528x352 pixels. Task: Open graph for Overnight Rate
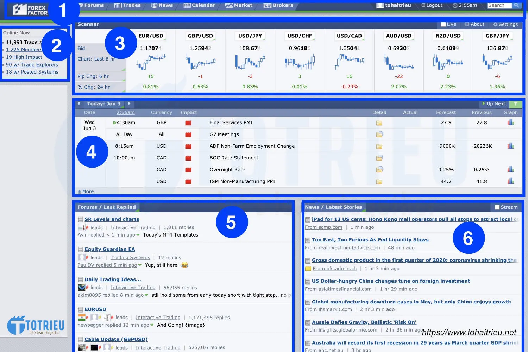pos(510,170)
